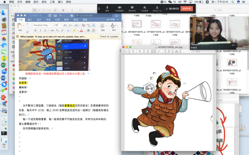Toggle subscript formatting in Word
This screenshot has height=155, width=249.
pos(58,30)
